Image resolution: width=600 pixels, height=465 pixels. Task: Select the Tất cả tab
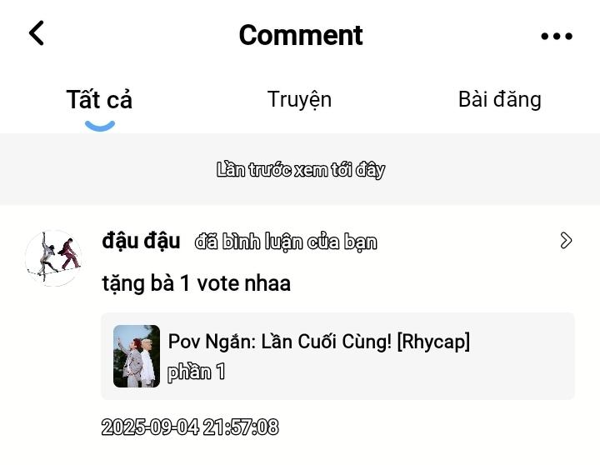[x=99, y=99]
